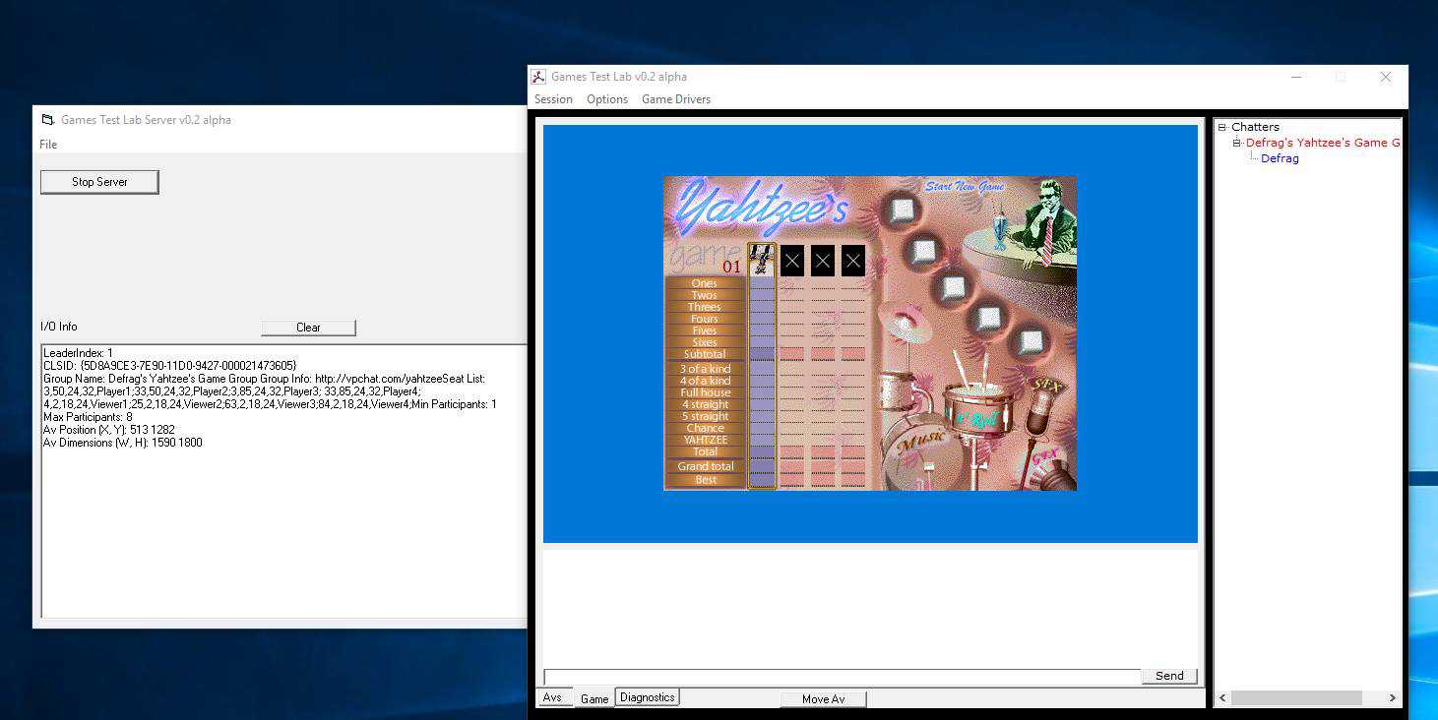Click the 4 of a kind row label
This screenshot has height=720, width=1438.
705,381
